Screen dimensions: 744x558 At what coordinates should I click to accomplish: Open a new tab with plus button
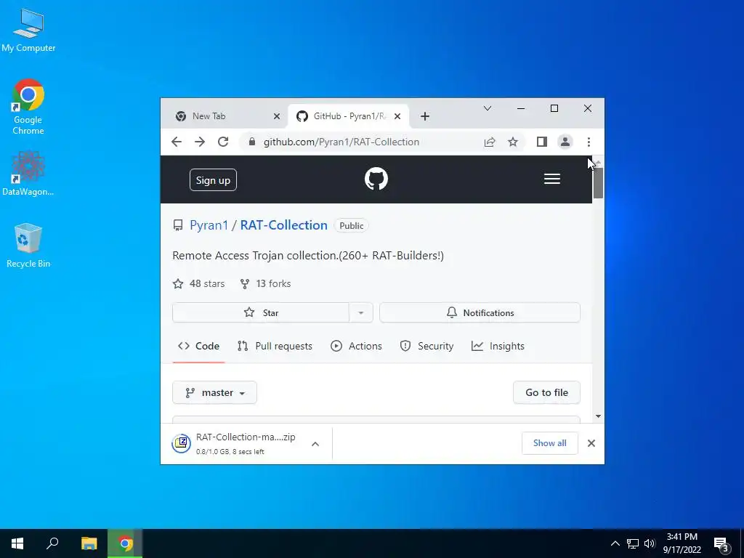click(425, 116)
